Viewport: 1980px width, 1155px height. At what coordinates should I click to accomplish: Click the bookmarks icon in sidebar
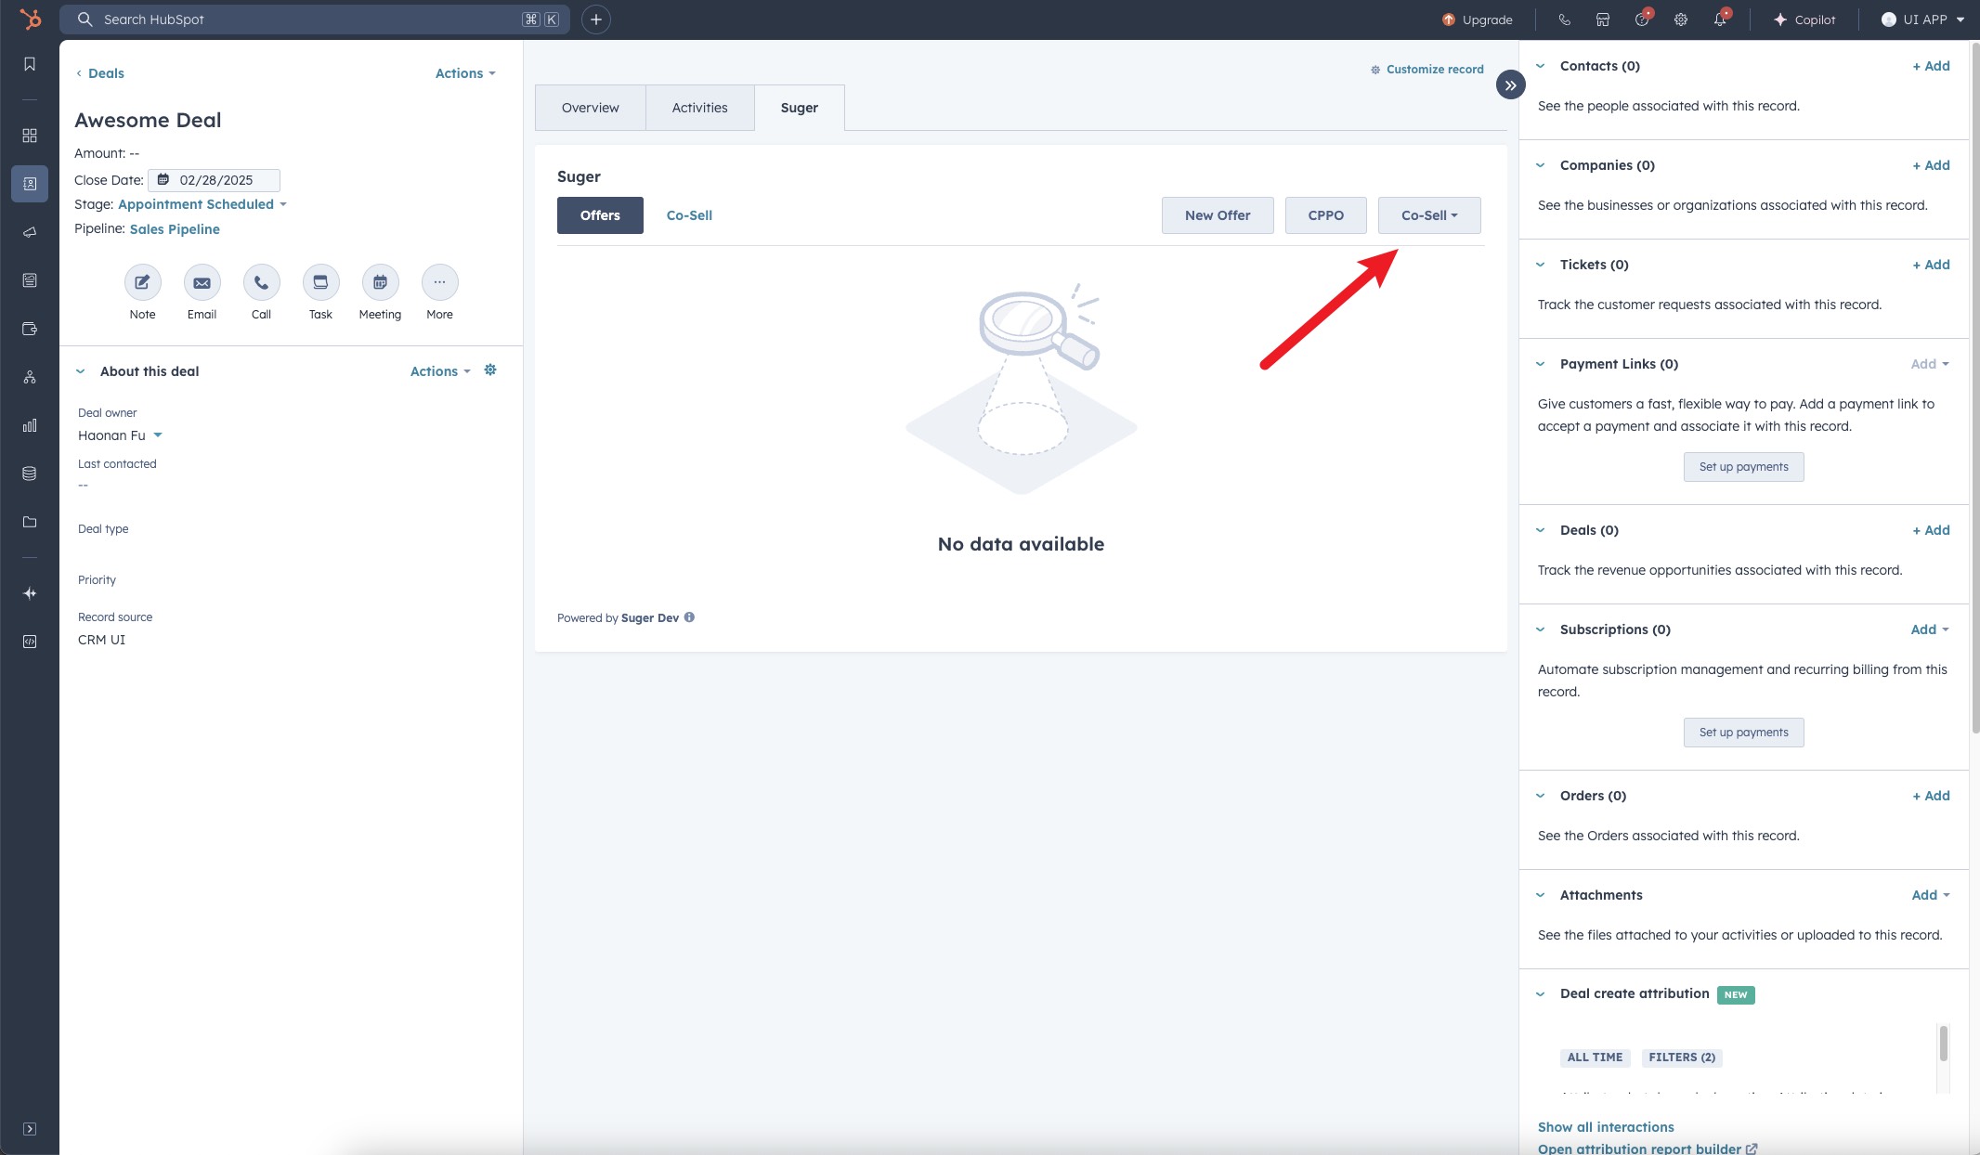30,64
